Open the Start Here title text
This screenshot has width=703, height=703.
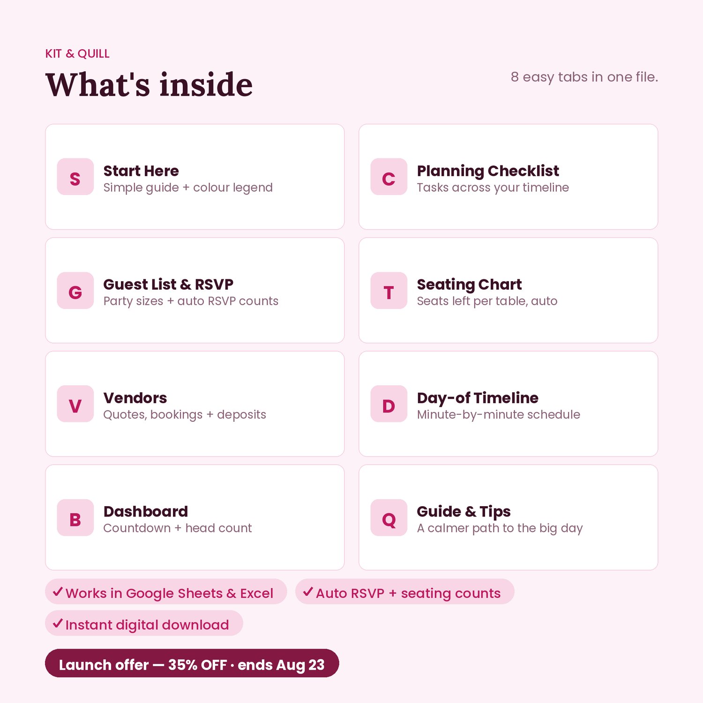click(141, 171)
